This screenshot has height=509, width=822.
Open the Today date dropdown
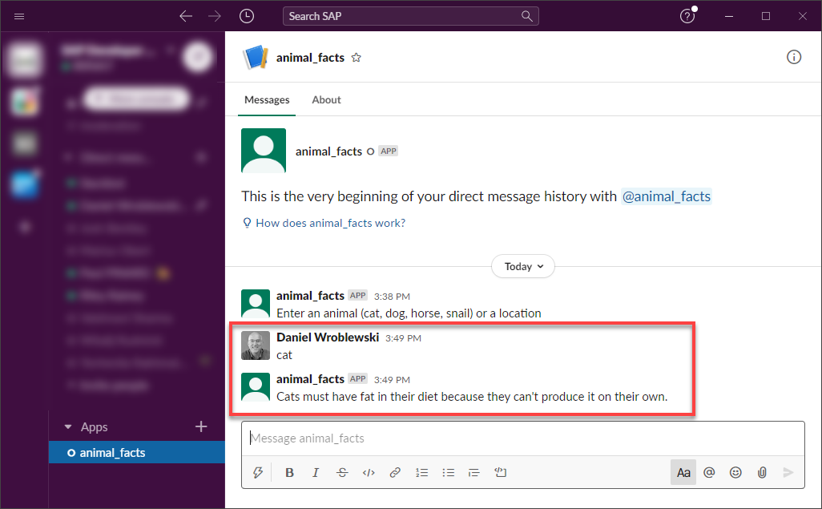pyautogui.click(x=522, y=267)
